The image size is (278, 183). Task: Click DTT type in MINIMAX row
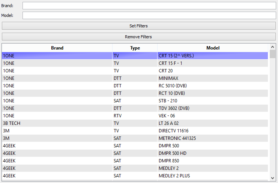pyautogui.click(x=135, y=78)
